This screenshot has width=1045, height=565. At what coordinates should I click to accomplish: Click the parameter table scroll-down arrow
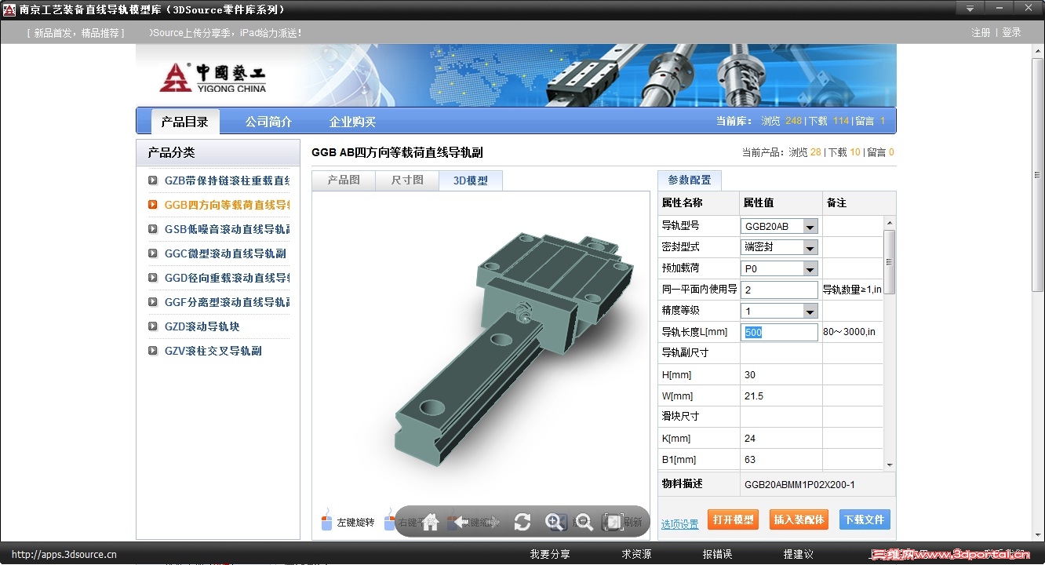click(889, 465)
